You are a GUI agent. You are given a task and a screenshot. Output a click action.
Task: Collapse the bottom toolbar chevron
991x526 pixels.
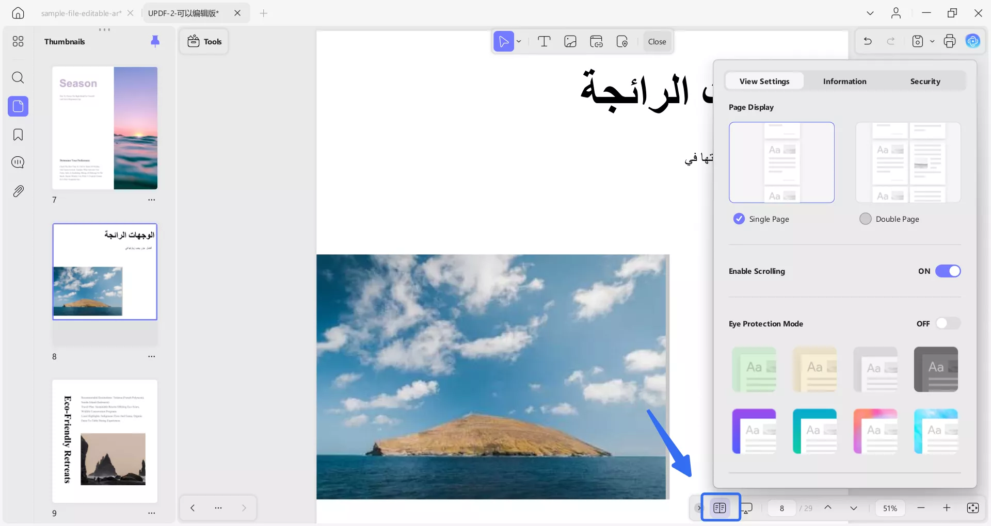click(x=699, y=508)
